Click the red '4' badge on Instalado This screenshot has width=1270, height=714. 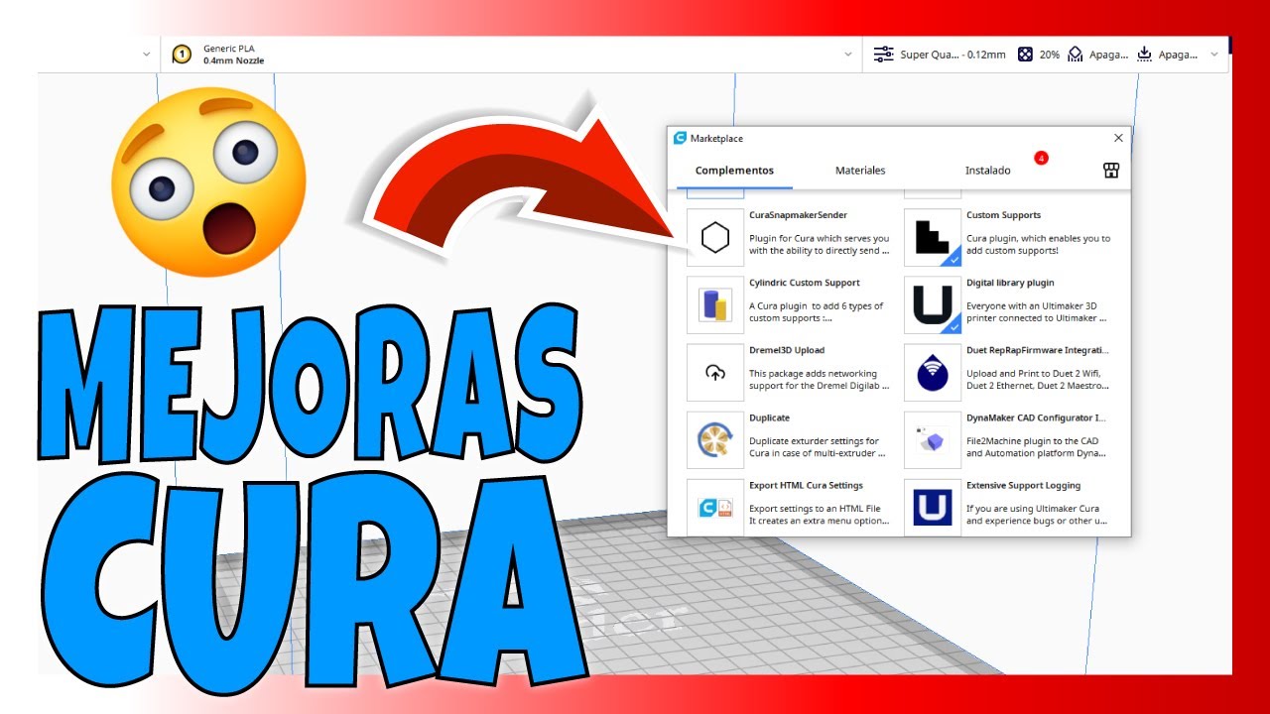1041,158
